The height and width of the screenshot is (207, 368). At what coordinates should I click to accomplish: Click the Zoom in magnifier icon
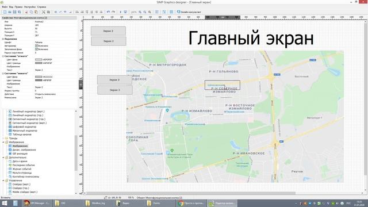[140, 11]
